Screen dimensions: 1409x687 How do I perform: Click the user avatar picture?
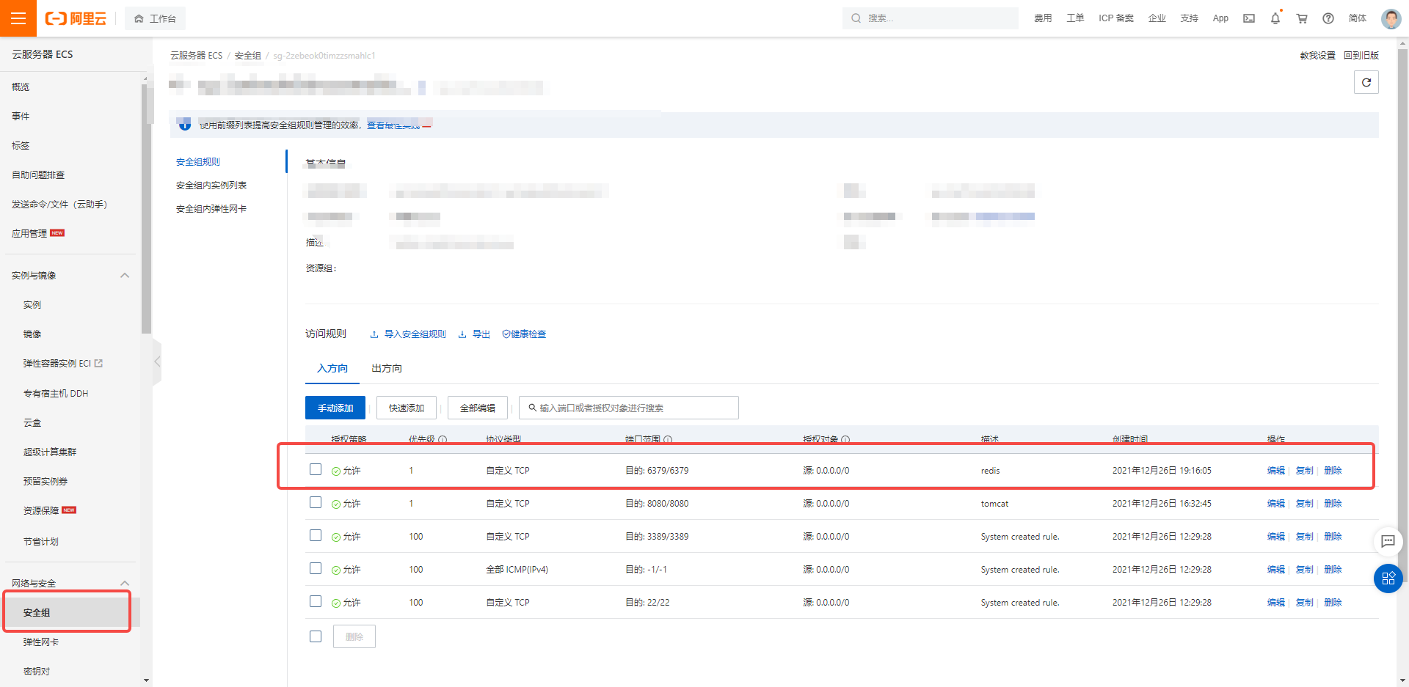(x=1391, y=18)
